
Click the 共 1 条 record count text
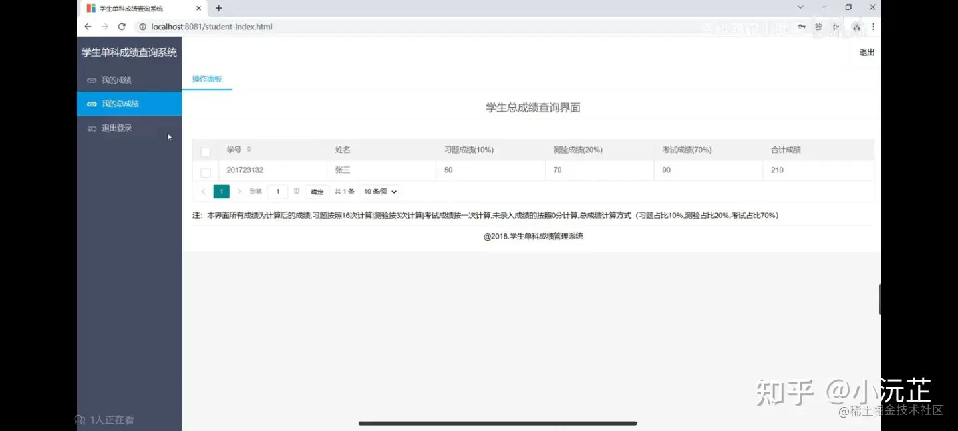pos(344,192)
